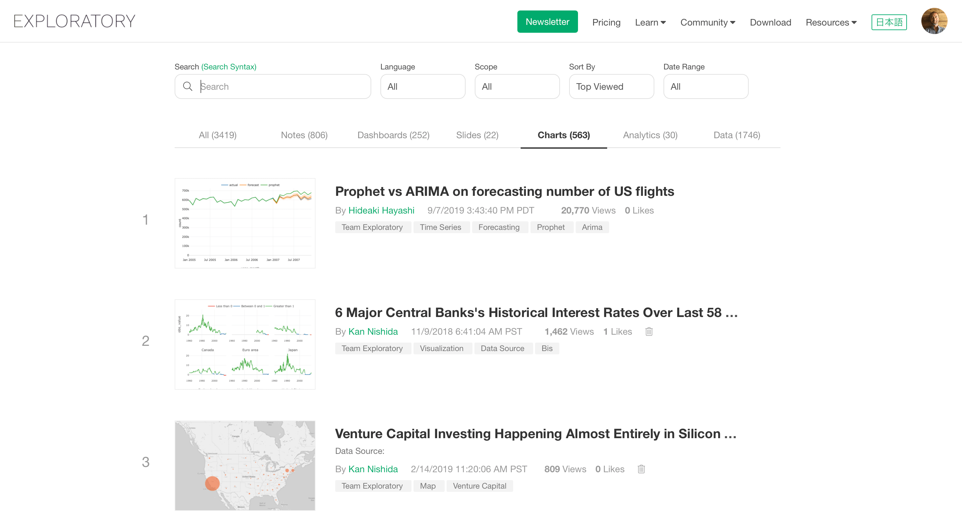
Task: Open Hideaki Hayashi's author profile
Action: pos(381,211)
